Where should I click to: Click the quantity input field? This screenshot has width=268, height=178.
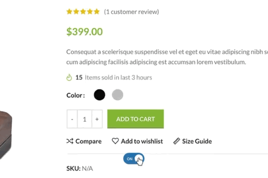point(85,119)
